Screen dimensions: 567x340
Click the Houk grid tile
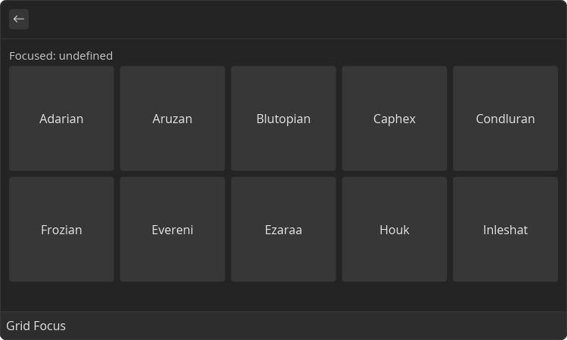click(x=395, y=229)
